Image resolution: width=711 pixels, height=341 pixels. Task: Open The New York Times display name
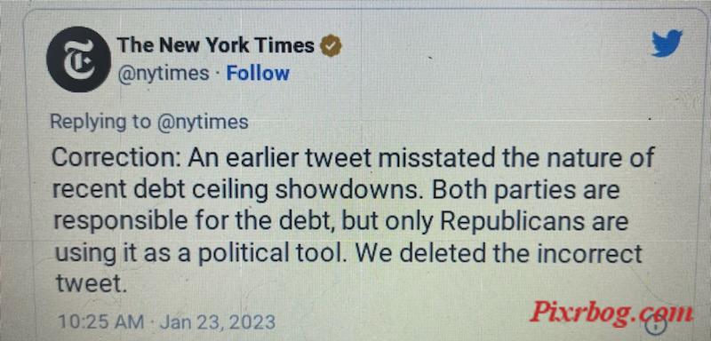coord(216,45)
